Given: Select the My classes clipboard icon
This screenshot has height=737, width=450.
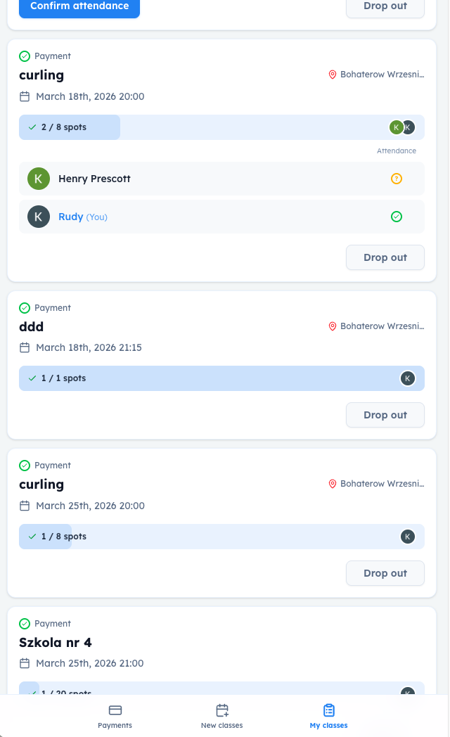Looking at the screenshot, I should point(328,710).
